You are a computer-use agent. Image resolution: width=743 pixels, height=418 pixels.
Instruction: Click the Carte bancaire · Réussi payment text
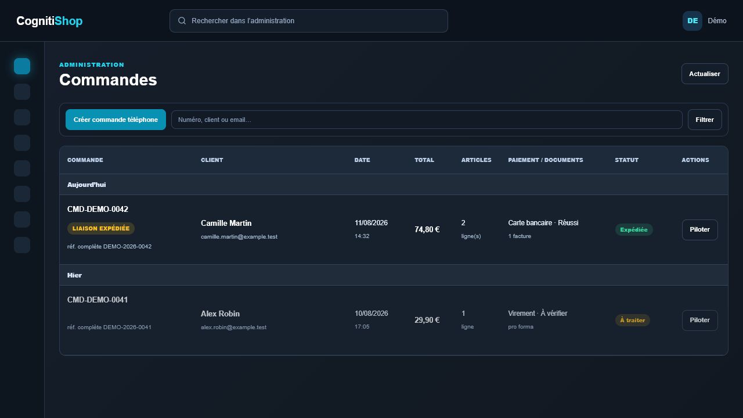[x=543, y=223]
